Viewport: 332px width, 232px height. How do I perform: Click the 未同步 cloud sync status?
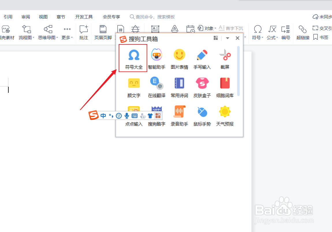(322, 17)
